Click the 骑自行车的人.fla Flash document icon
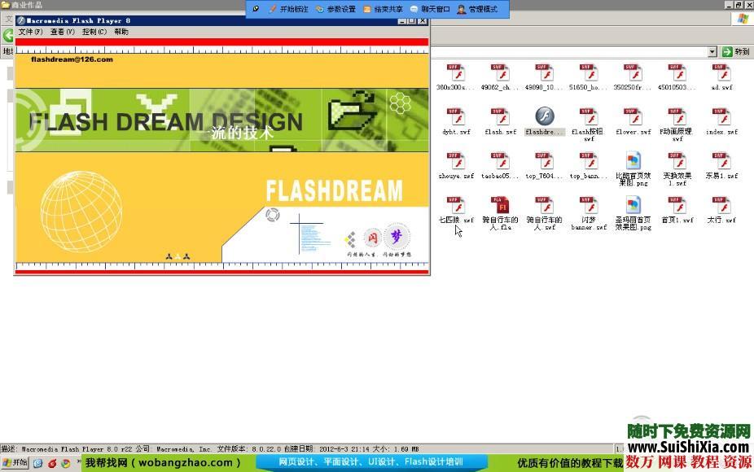 tap(499, 205)
